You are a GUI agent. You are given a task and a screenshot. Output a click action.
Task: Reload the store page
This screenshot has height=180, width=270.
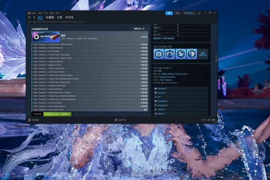pos(30,22)
